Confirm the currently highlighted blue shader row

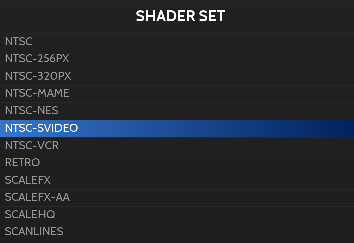point(177,128)
